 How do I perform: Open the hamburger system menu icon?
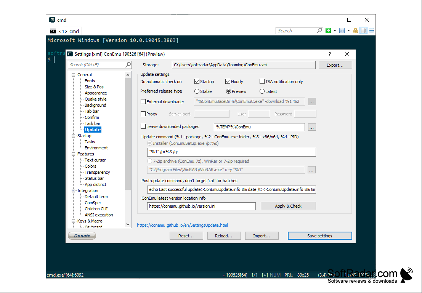pyautogui.click(x=371, y=31)
